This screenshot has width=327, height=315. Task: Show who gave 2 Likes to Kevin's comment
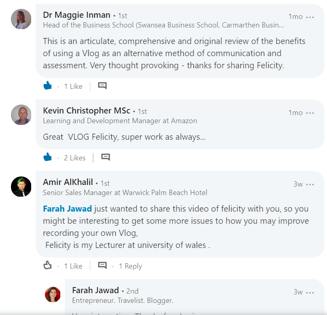(x=75, y=158)
